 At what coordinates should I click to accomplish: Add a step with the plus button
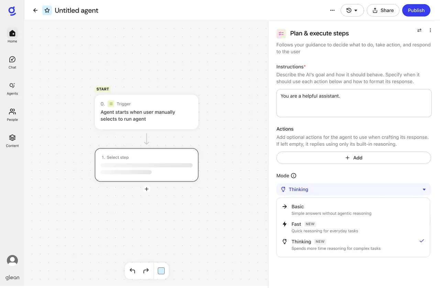[146, 189]
